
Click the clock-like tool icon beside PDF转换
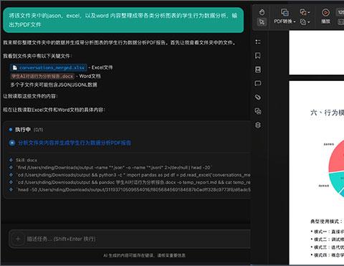click(x=303, y=22)
